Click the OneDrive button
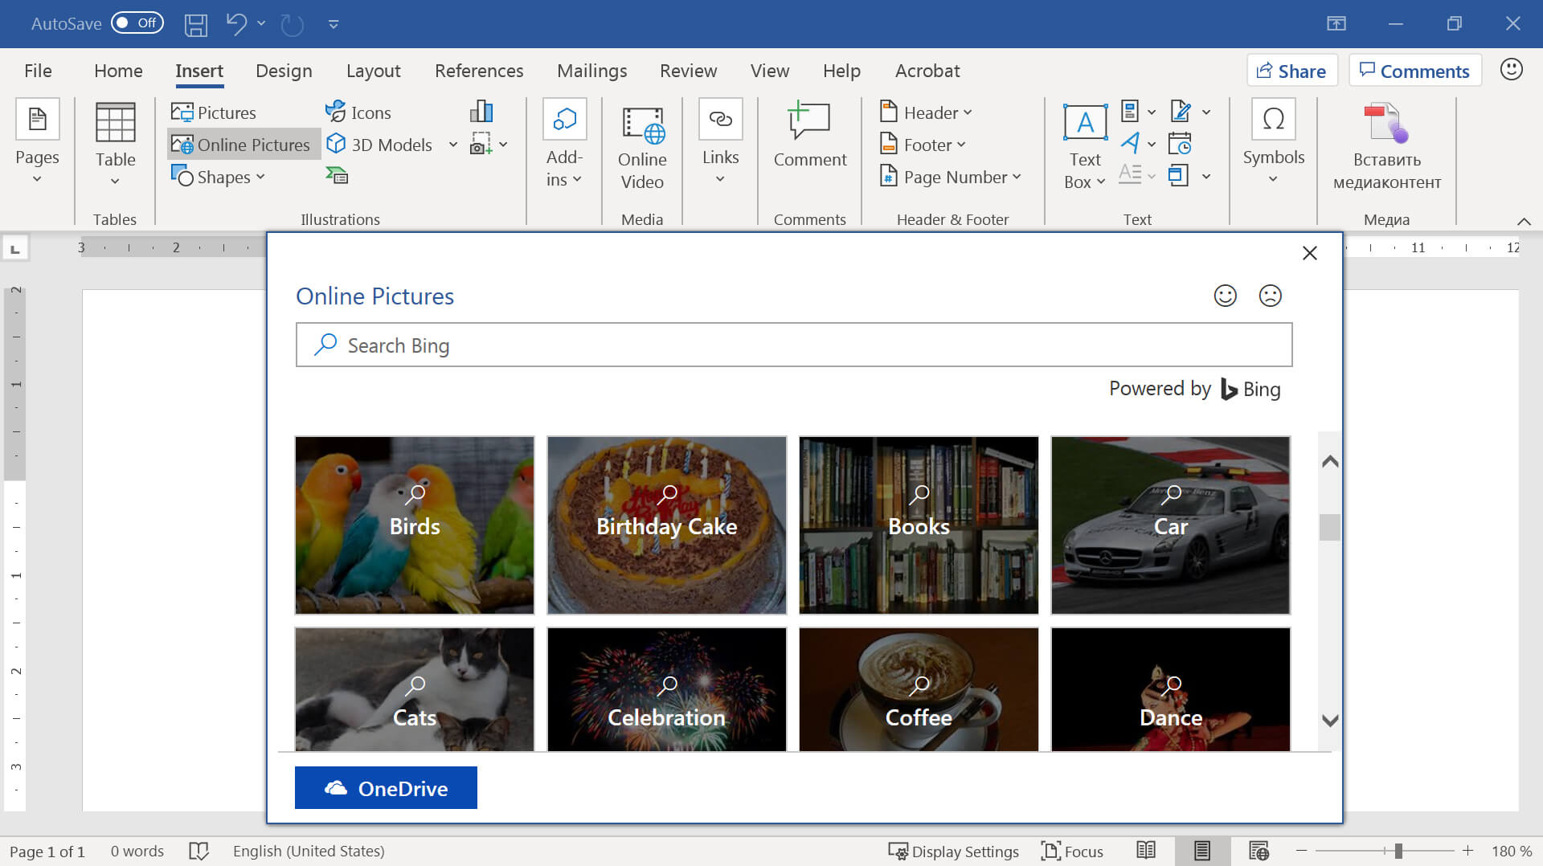 [386, 788]
